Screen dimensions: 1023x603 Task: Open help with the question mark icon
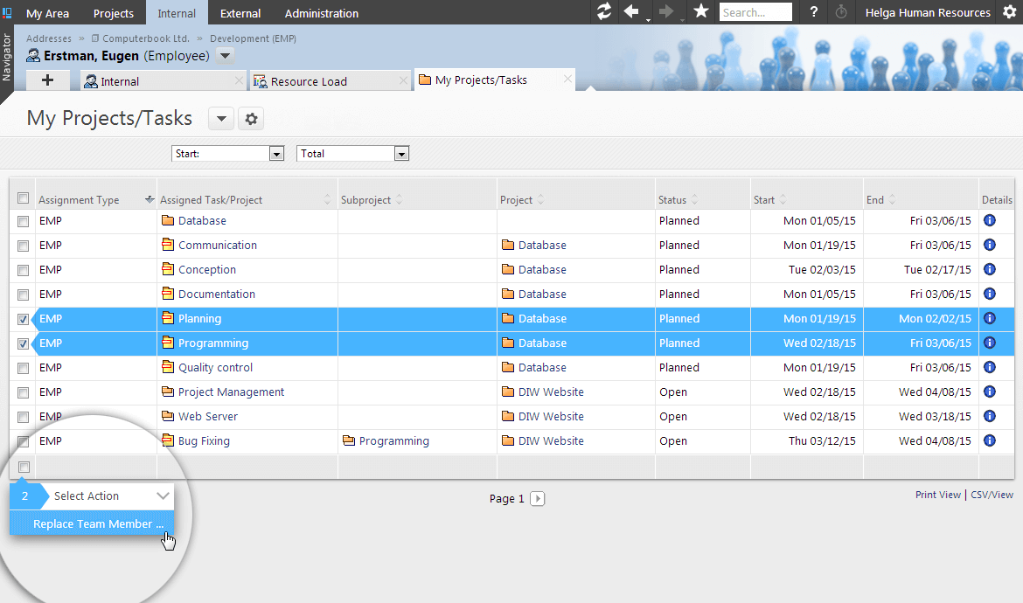click(x=813, y=11)
